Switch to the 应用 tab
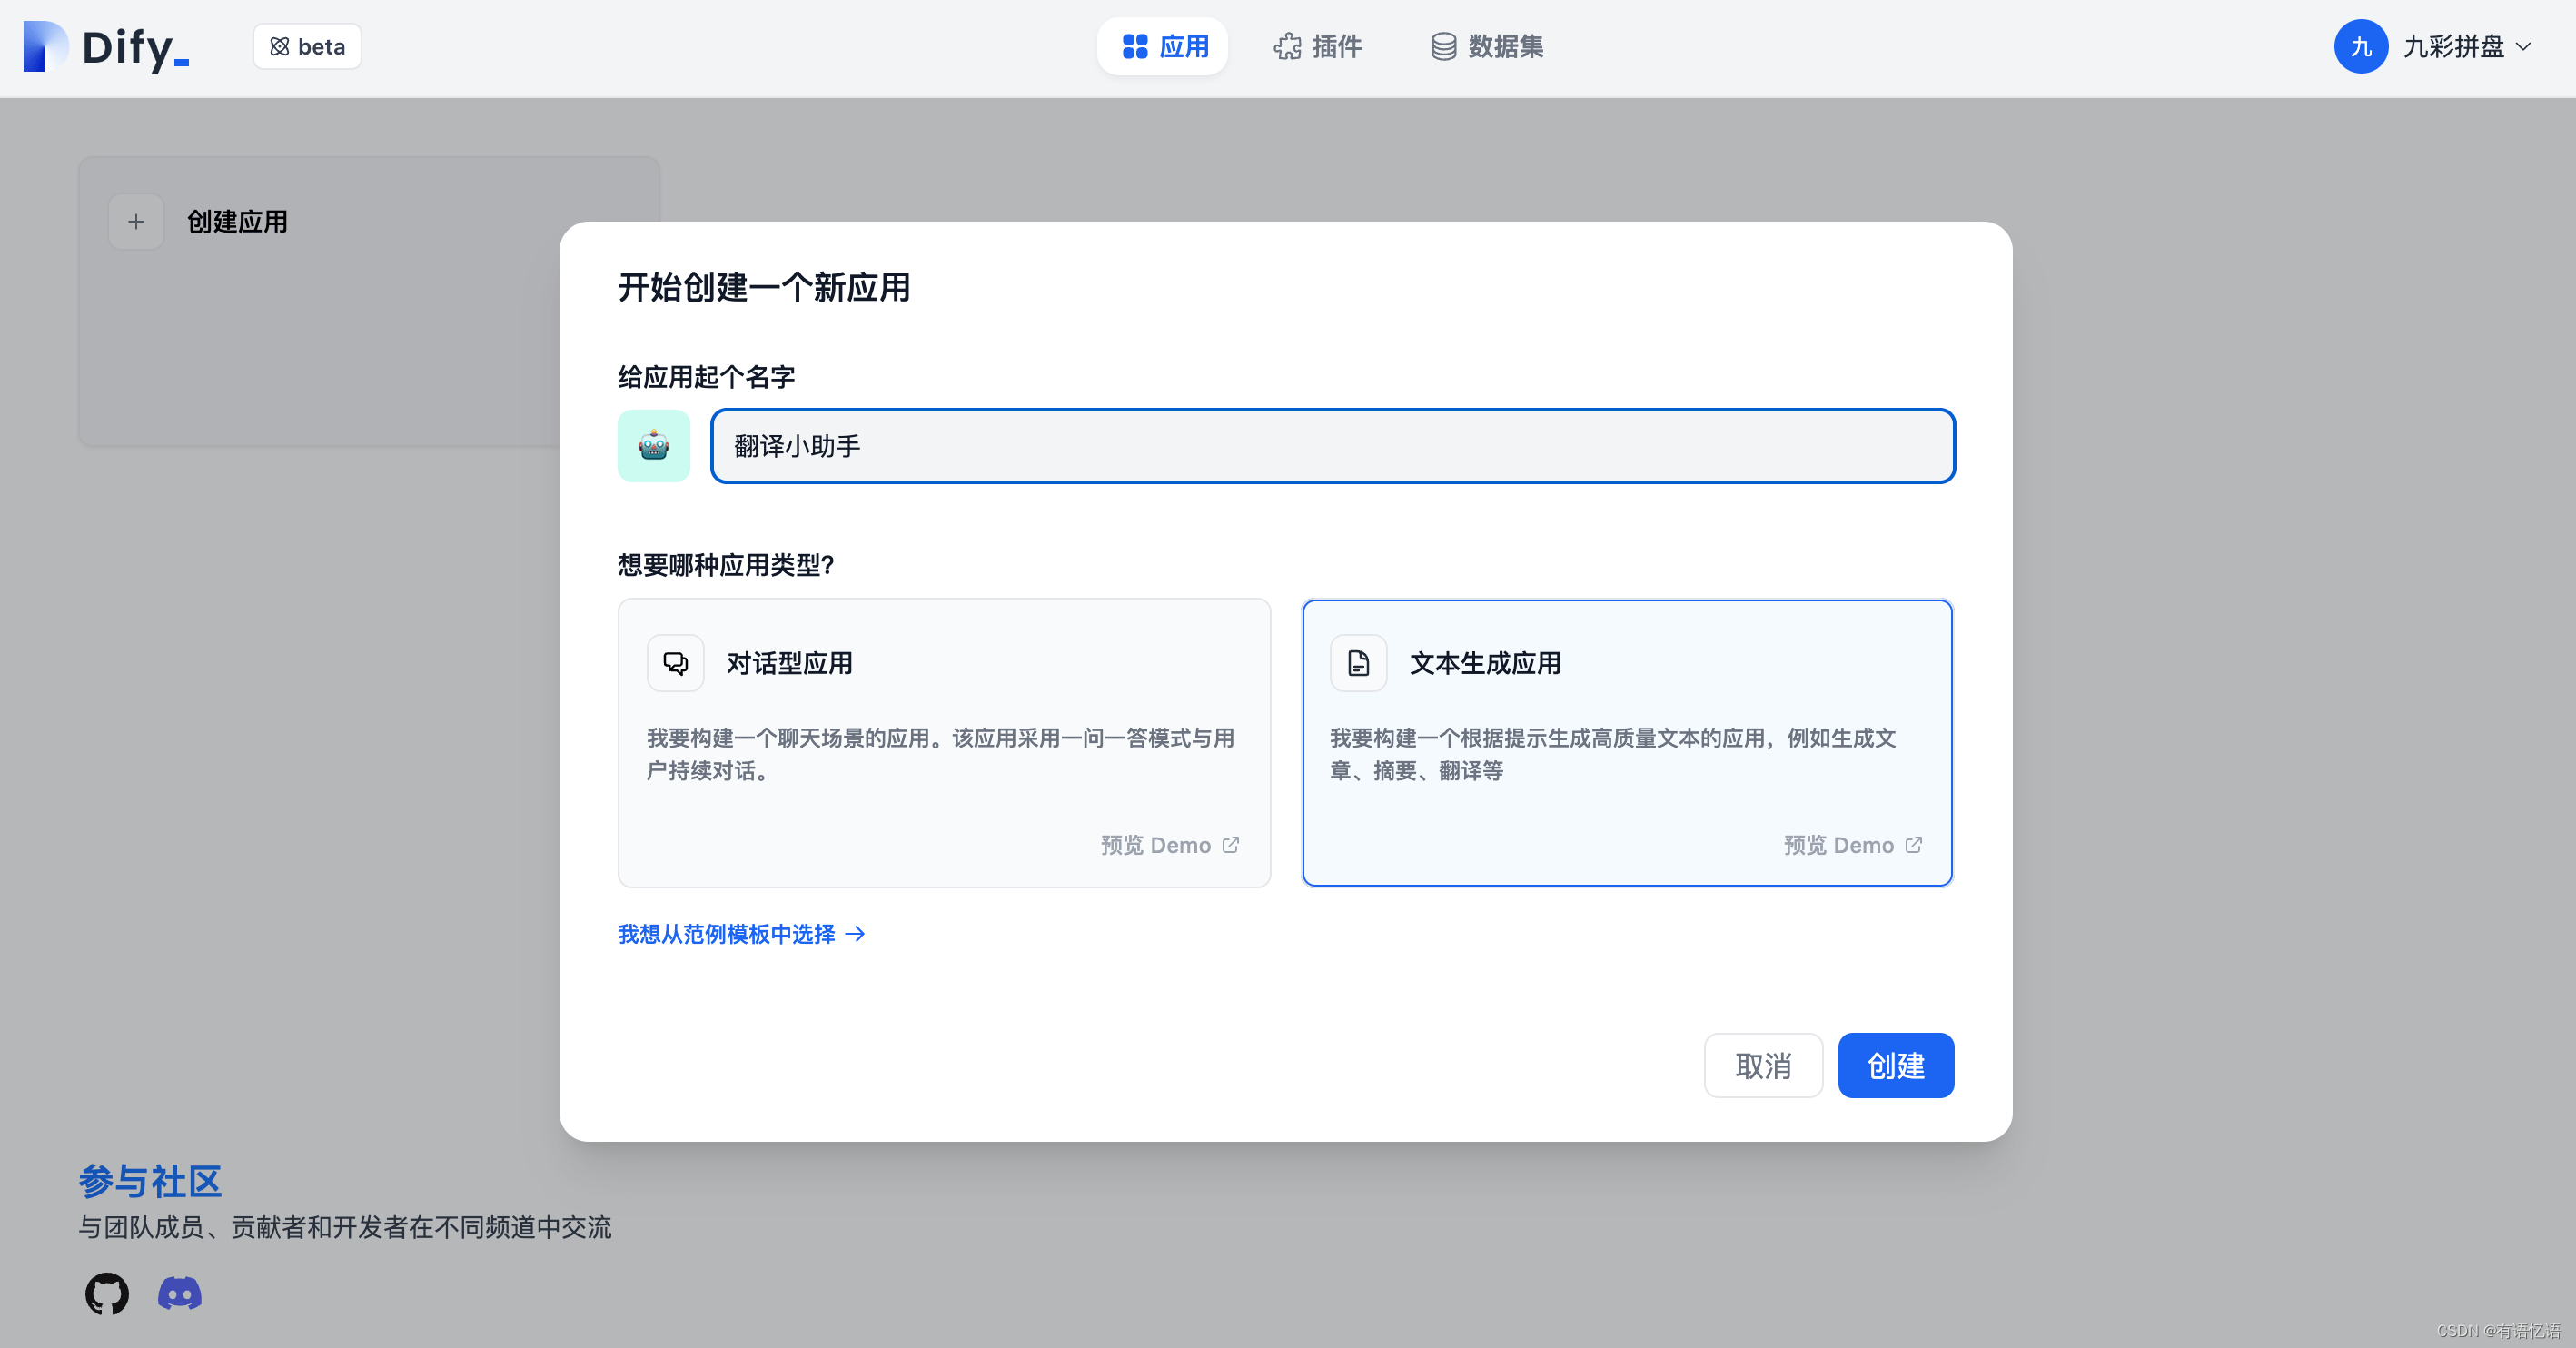This screenshot has height=1348, width=2576. tap(1163, 47)
